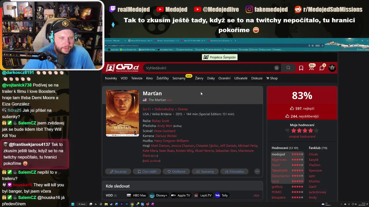Image resolution: width=369 pixels, height=207 pixels.
Task: Open the three-dots more options button
Action: [x=257, y=171]
